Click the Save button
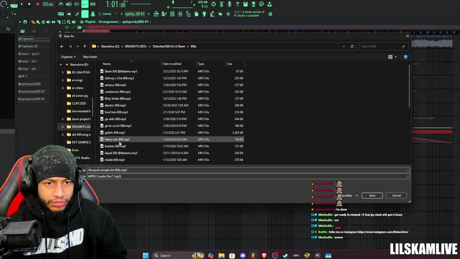This screenshot has height=259, width=460. point(372,196)
